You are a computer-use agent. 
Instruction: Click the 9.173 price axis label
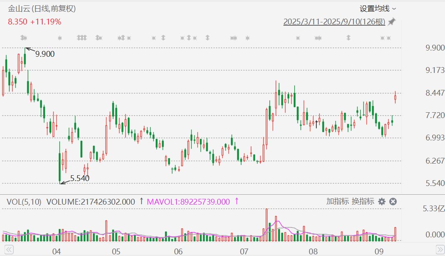pos(435,70)
